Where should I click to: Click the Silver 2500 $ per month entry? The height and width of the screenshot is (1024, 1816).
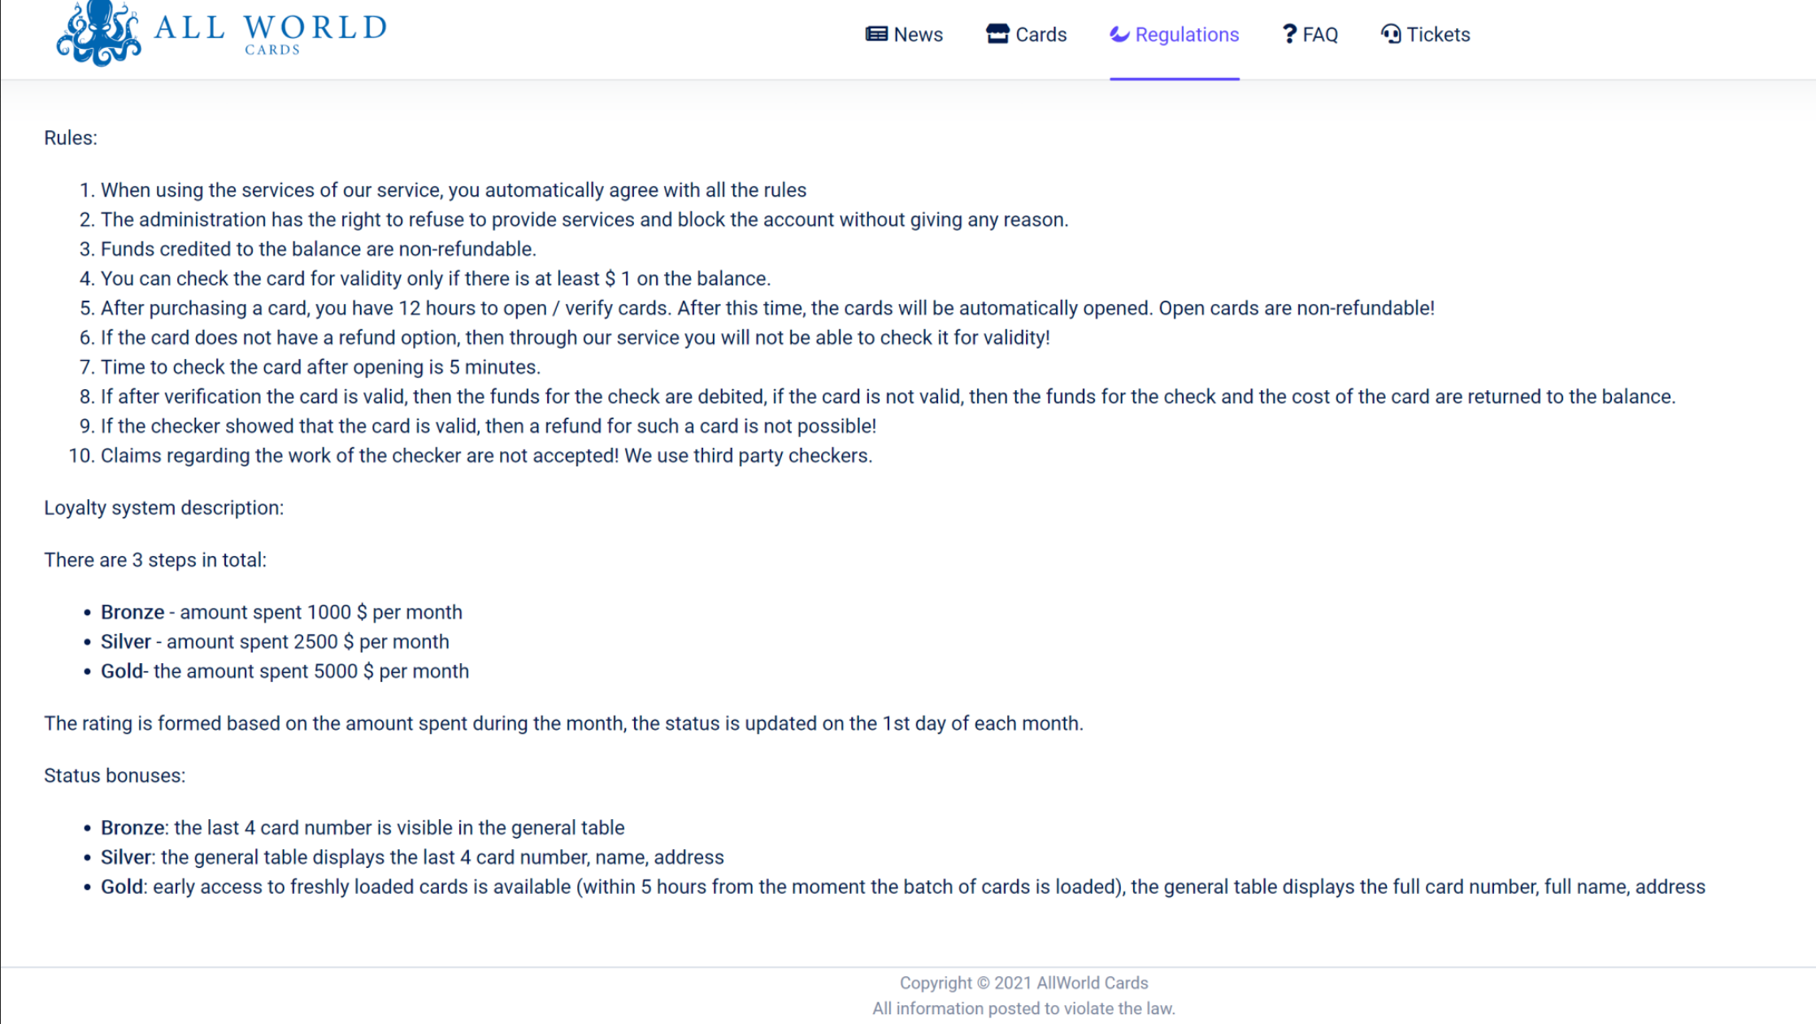tap(275, 642)
